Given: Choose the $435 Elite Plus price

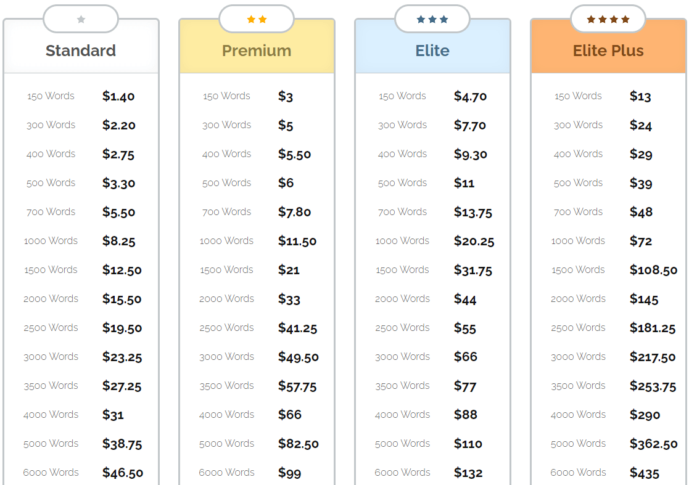Looking at the screenshot, I should point(645,473).
